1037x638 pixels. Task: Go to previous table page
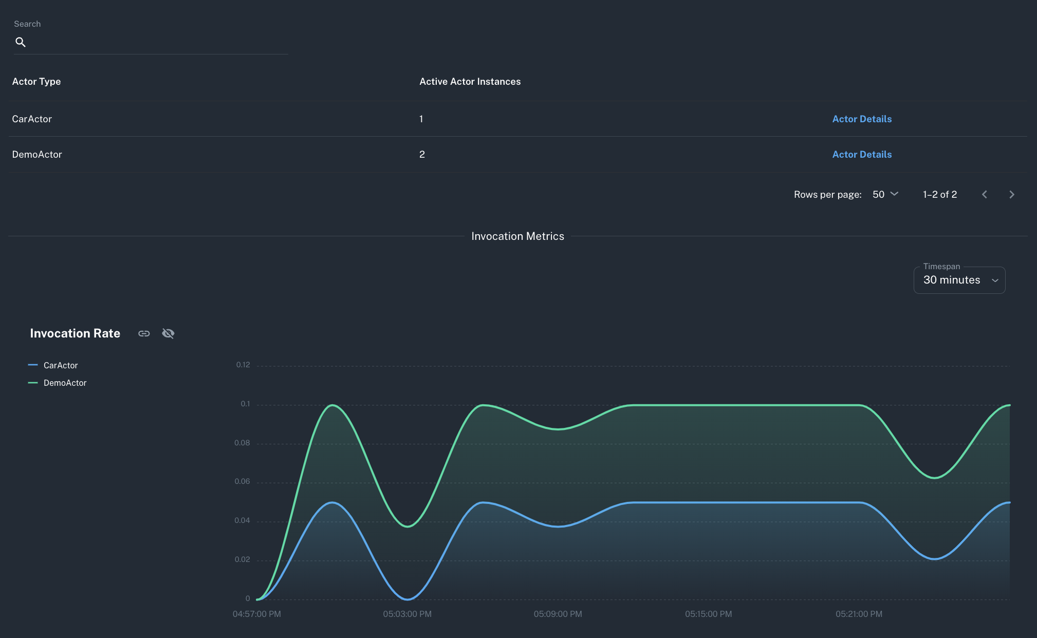coord(984,194)
